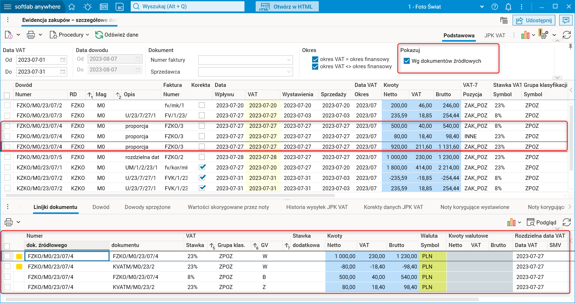Open the chat comment icon
This screenshot has height=303, width=575.
click(x=566, y=20)
